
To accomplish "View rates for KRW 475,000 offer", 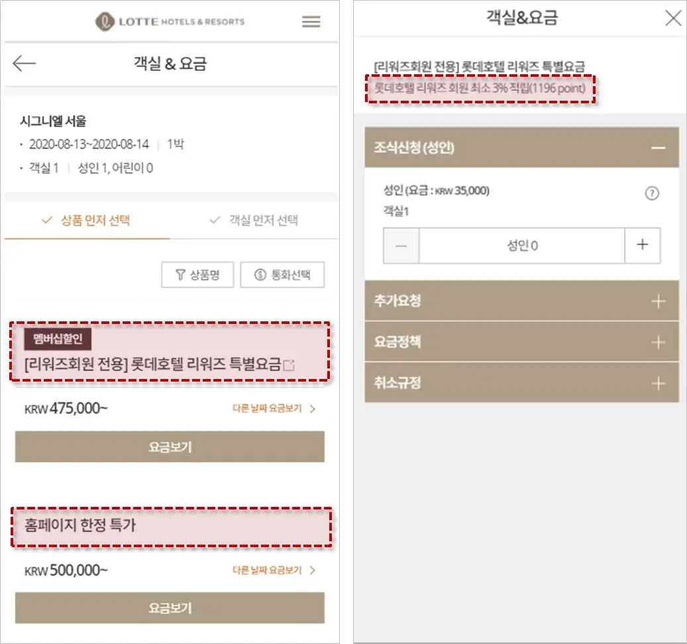I will click(170, 447).
